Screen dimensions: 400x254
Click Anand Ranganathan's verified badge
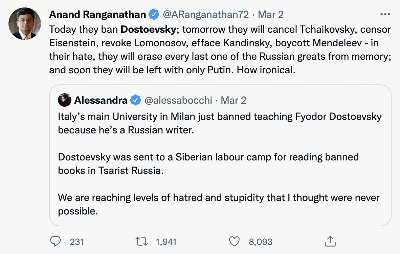[154, 15]
